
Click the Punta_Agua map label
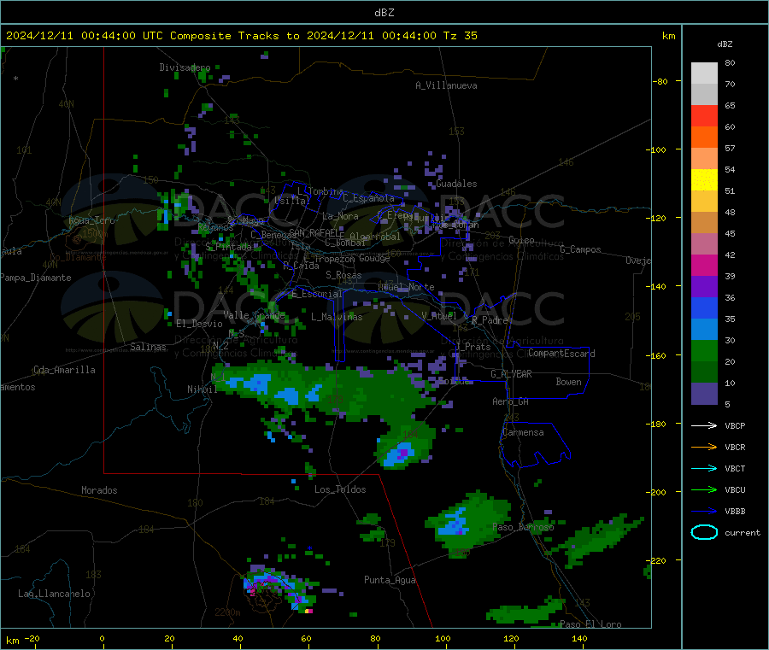click(x=390, y=580)
